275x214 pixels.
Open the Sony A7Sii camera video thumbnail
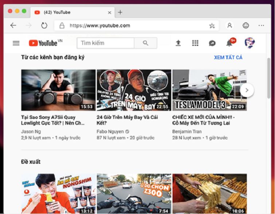tap(58, 90)
